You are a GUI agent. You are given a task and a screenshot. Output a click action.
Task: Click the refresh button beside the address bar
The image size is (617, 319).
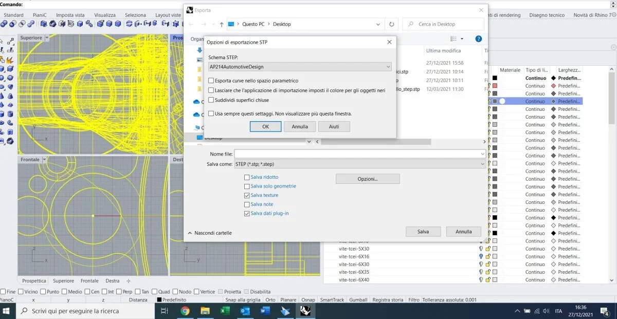392,24
